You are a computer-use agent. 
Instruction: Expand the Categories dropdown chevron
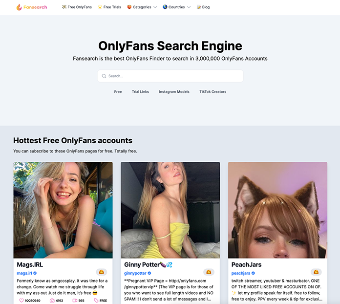(155, 7)
